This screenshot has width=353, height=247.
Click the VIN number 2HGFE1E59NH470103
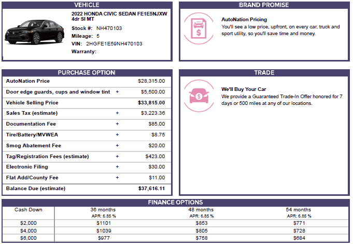tap(114, 44)
